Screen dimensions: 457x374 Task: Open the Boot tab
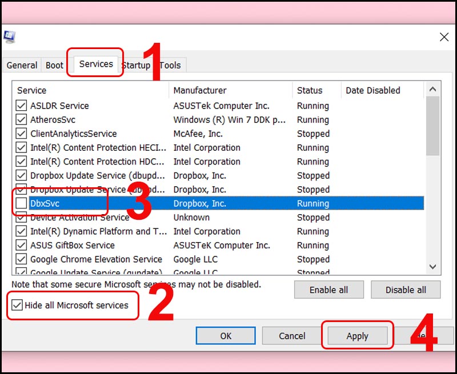click(x=54, y=65)
